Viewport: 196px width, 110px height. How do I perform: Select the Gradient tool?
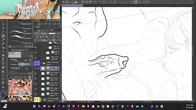tap(3, 71)
